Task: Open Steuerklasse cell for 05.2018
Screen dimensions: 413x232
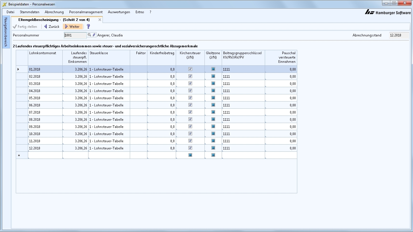Action: [109, 98]
